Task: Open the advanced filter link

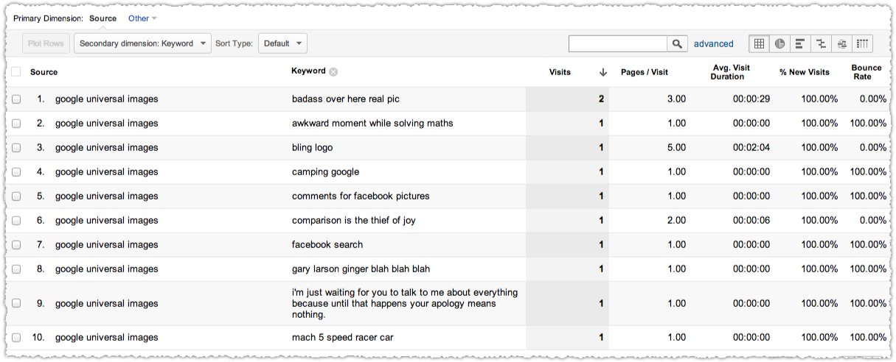Action: [x=713, y=44]
